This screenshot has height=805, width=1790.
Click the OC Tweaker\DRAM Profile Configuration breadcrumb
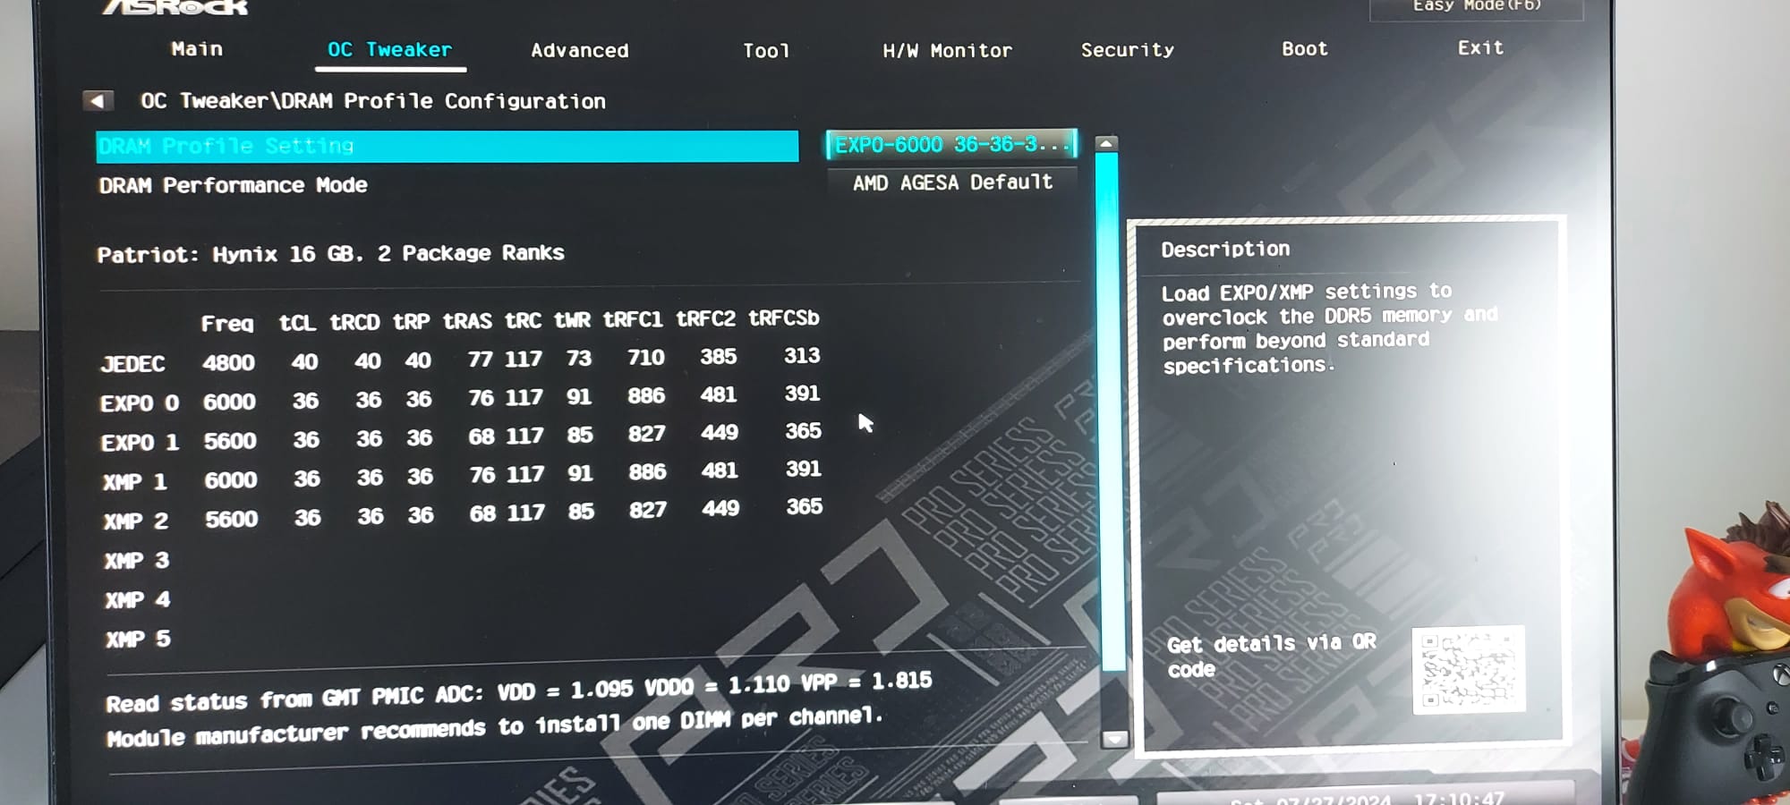(373, 101)
